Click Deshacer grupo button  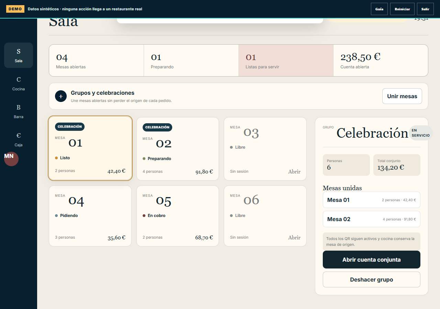[x=372, y=279]
